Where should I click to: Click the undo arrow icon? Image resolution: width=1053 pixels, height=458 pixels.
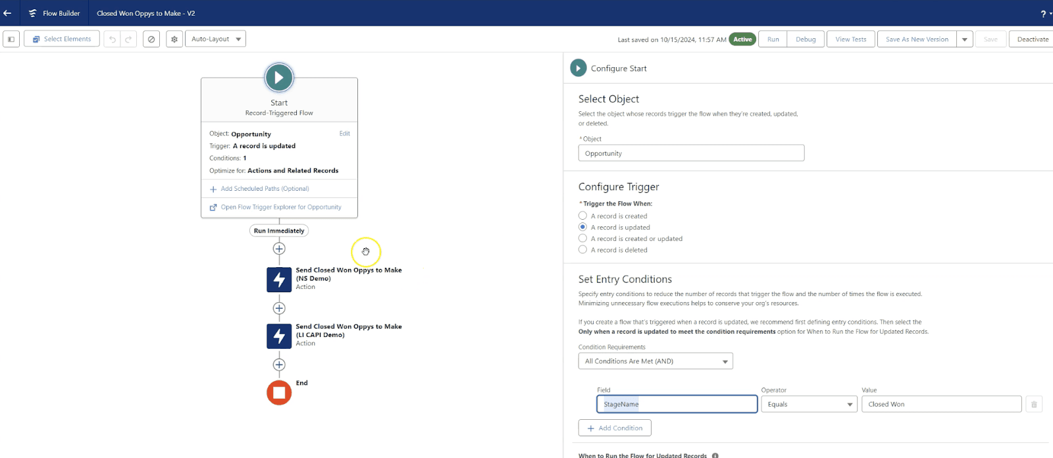(x=113, y=39)
